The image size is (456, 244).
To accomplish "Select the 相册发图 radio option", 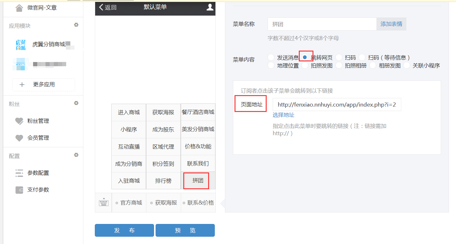I will [x=373, y=66].
